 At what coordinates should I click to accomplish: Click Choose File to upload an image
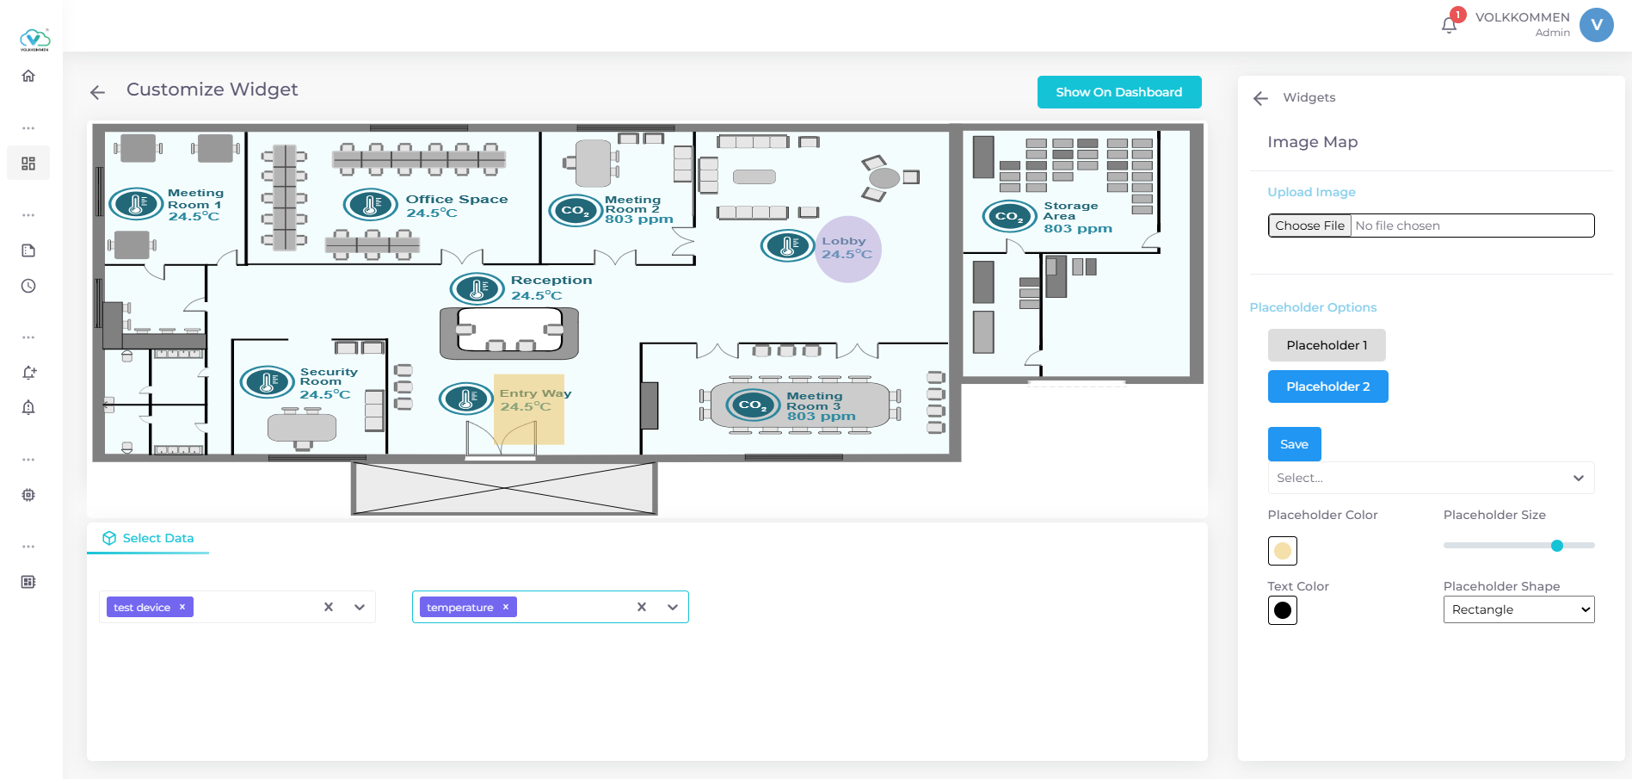[1309, 225]
